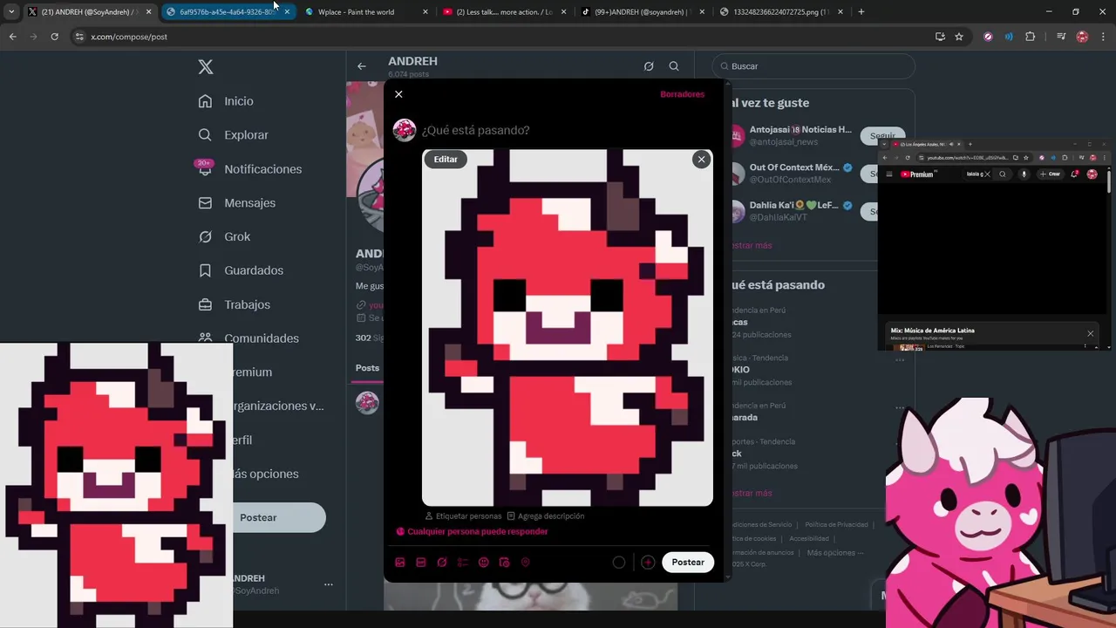Click Etiquetar personas under the image
This screenshot has height=628, width=1116.
click(x=463, y=516)
